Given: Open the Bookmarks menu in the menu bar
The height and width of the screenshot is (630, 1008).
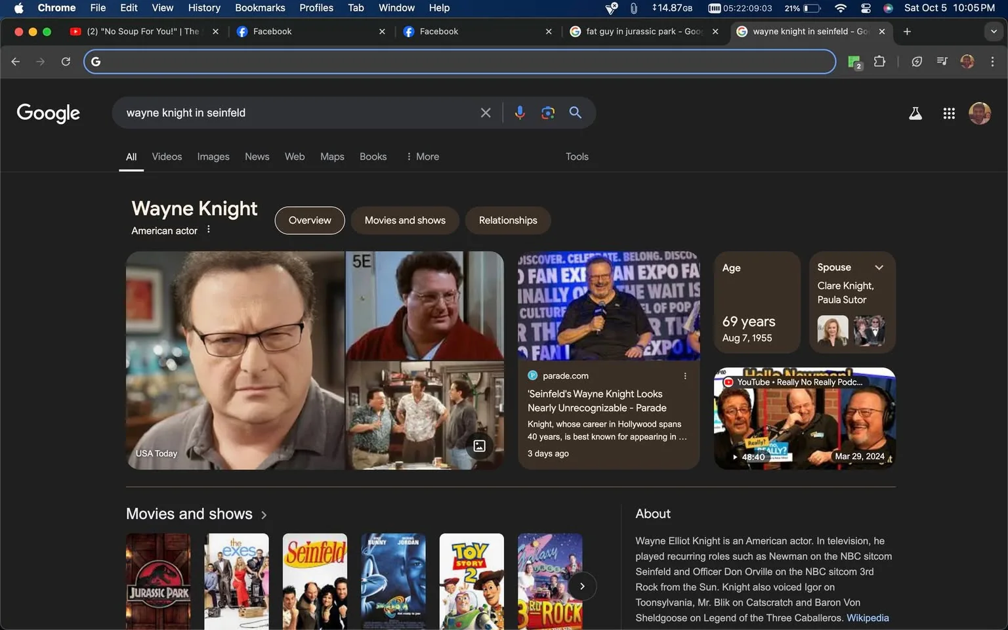Looking at the screenshot, I should coord(260,8).
